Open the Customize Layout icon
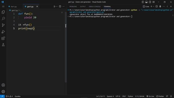The height and width of the screenshot is (98, 174). click(x=153, y=2)
